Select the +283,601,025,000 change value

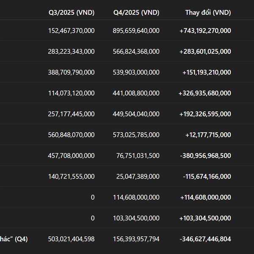[x=205, y=51]
